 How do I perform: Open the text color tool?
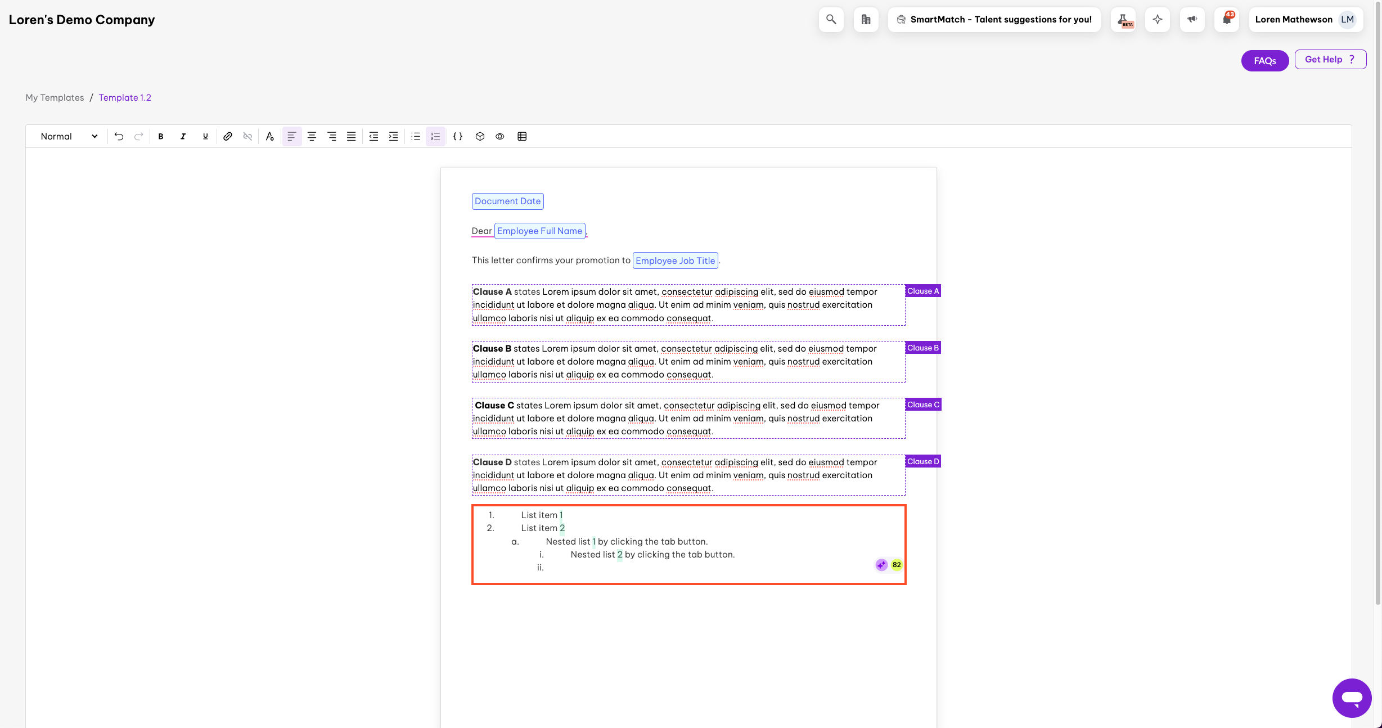pos(269,136)
